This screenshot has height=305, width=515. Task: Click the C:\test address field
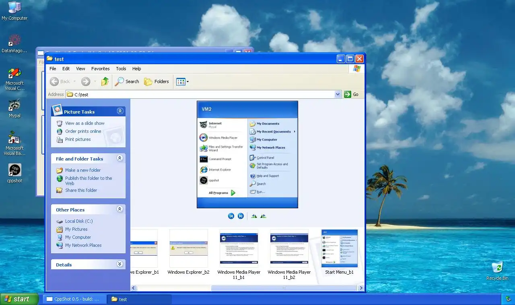(x=203, y=94)
